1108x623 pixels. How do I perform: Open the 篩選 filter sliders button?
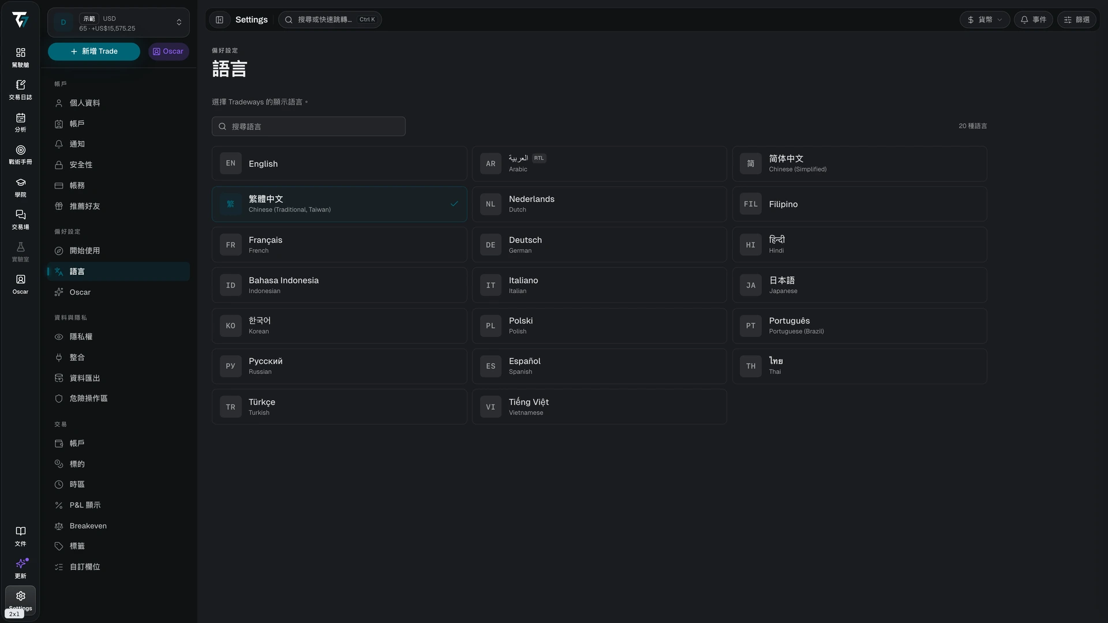(x=1076, y=20)
